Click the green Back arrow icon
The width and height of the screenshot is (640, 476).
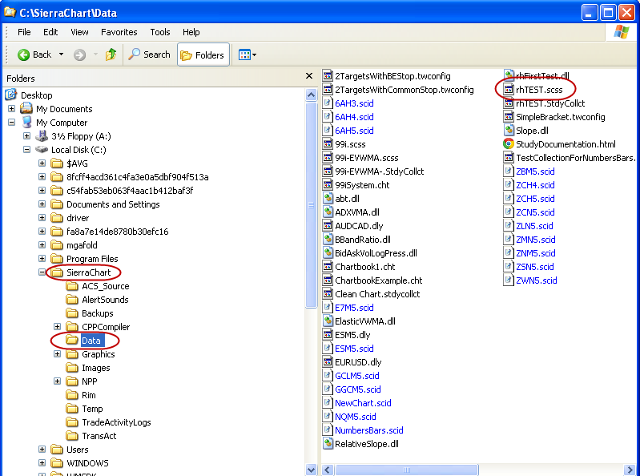point(24,54)
